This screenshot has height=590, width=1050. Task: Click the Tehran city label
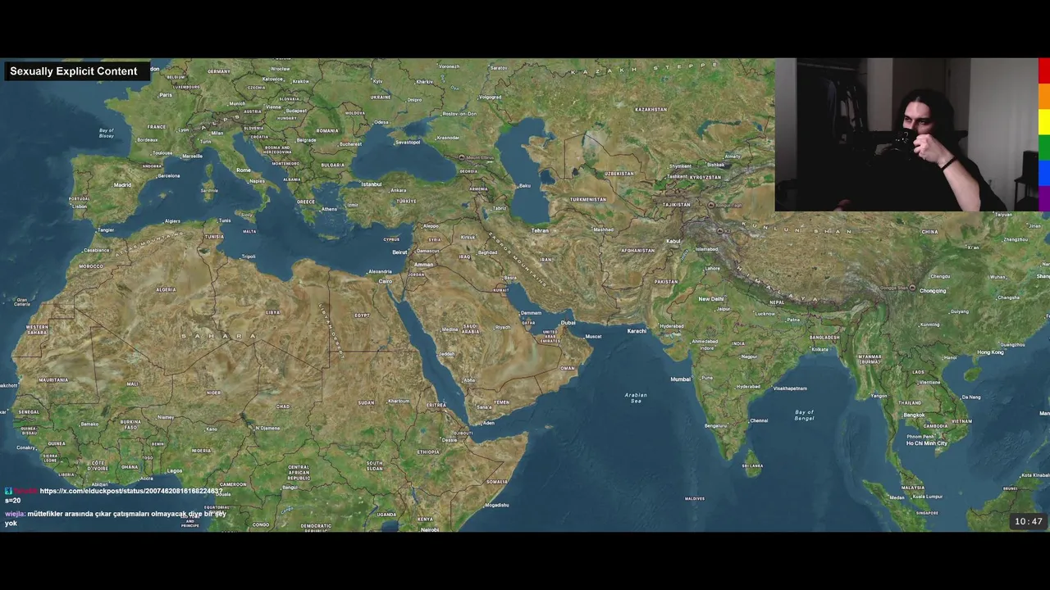[540, 231]
